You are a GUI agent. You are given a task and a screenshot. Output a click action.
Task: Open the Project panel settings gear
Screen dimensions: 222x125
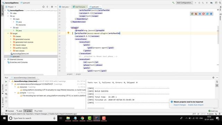click(52, 7)
